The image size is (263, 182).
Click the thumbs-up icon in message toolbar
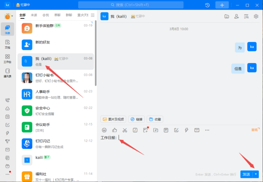click(114, 130)
